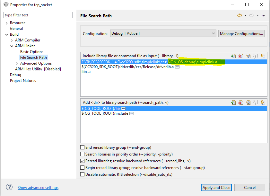
Task: Expand the Advanced Options tree node
Action: click(17, 63)
